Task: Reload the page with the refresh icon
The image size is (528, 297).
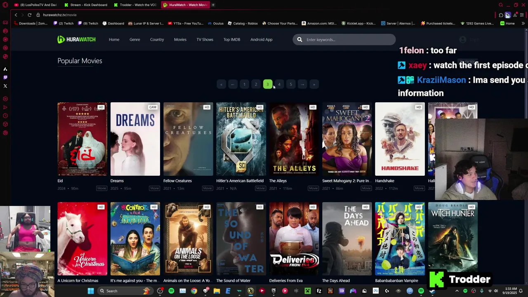Action: pyautogui.click(x=29, y=15)
